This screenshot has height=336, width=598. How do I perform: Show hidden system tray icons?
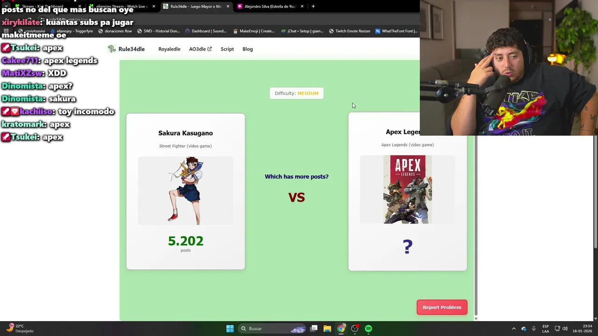coord(513,329)
